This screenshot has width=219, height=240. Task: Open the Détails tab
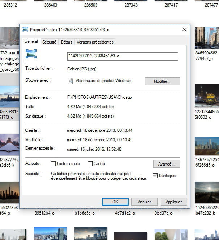click(x=66, y=42)
